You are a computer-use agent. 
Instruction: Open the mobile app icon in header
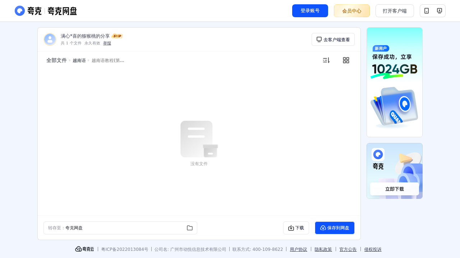427,11
